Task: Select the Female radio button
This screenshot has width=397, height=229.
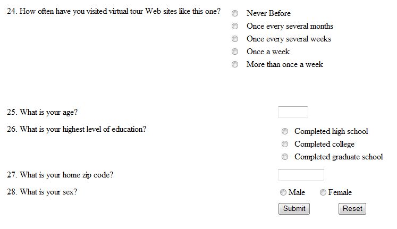Action: tap(323, 192)
